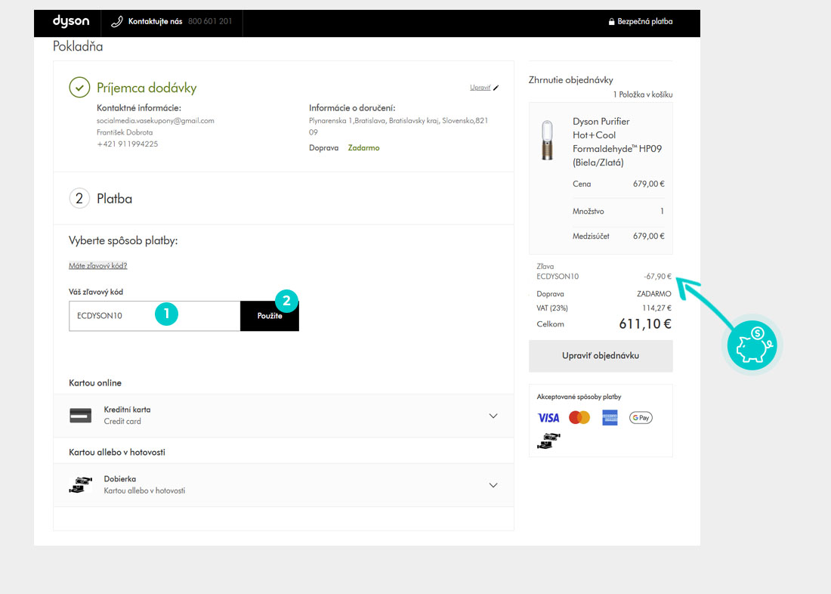Click the green Zadarmo shipping text
This screenshot has width=831, height=594.
tap(363, 148)
